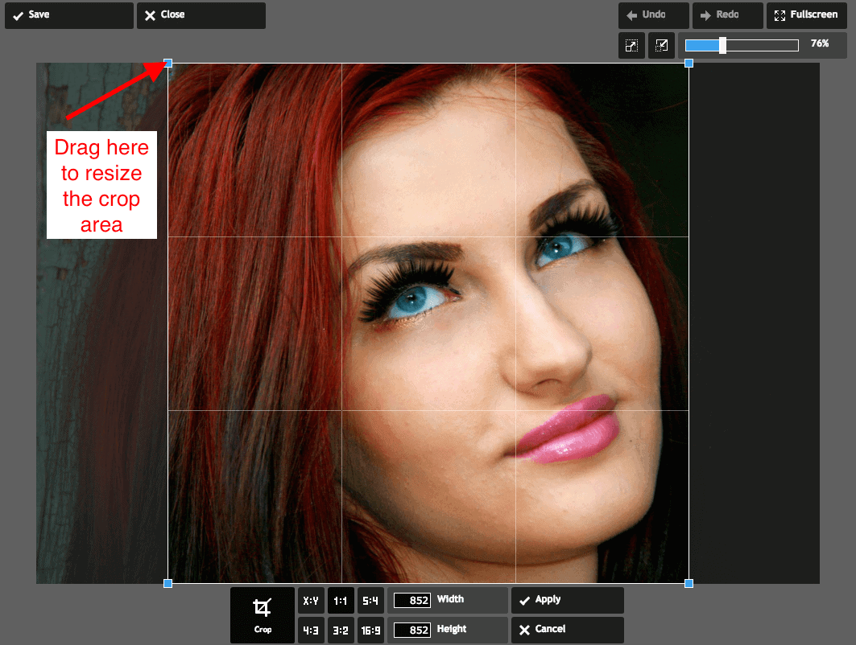Screen dimensions: 856x645
Task: Redo the last action
Action: coord(728,15)
